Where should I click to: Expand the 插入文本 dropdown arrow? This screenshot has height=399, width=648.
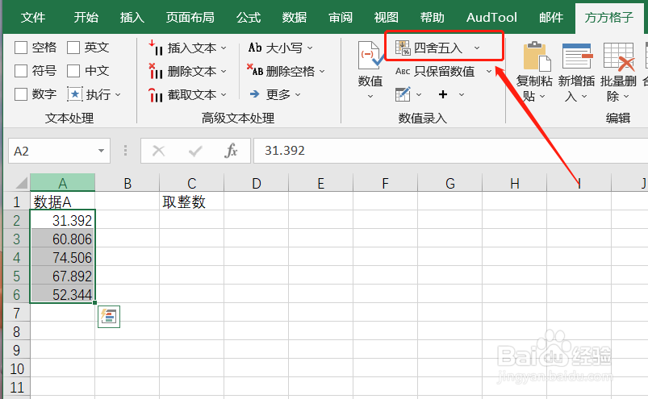224,48
